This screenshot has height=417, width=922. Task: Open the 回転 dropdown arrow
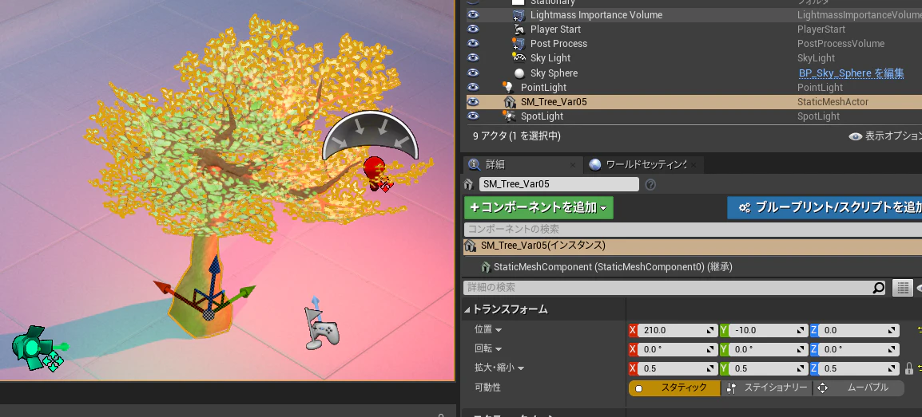[498, 349]
